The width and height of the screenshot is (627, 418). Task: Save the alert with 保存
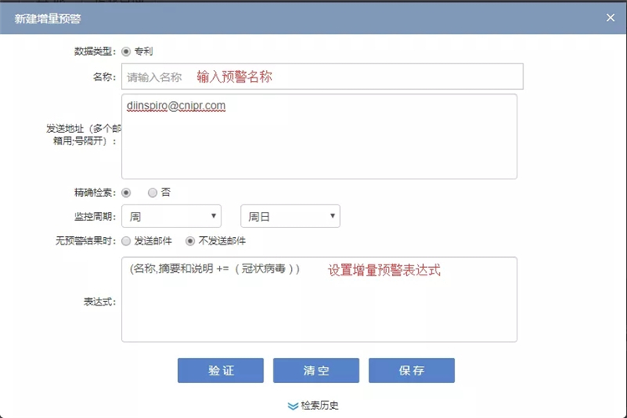pos(411,370)
